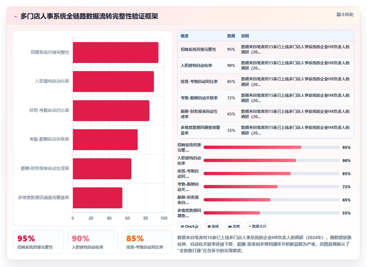This screenshot has width=367, height=267.
Task: Click the footnote paragraph about 2024年 调研
Action: coord(264,244)
